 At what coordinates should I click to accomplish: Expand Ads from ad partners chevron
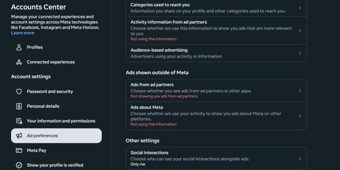300,91
